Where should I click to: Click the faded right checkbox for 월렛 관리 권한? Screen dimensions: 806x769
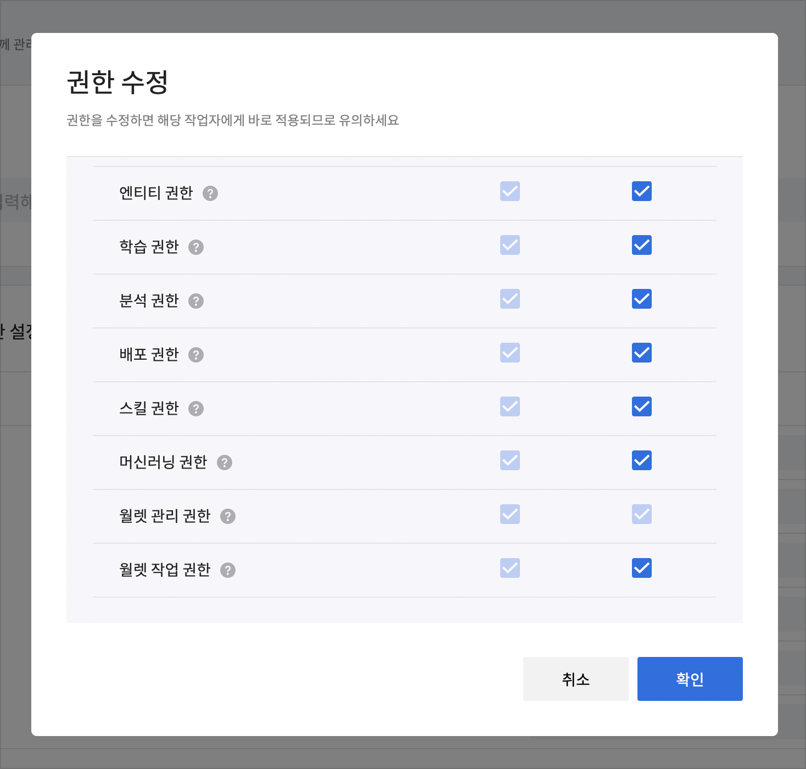[x=641, y=514]
